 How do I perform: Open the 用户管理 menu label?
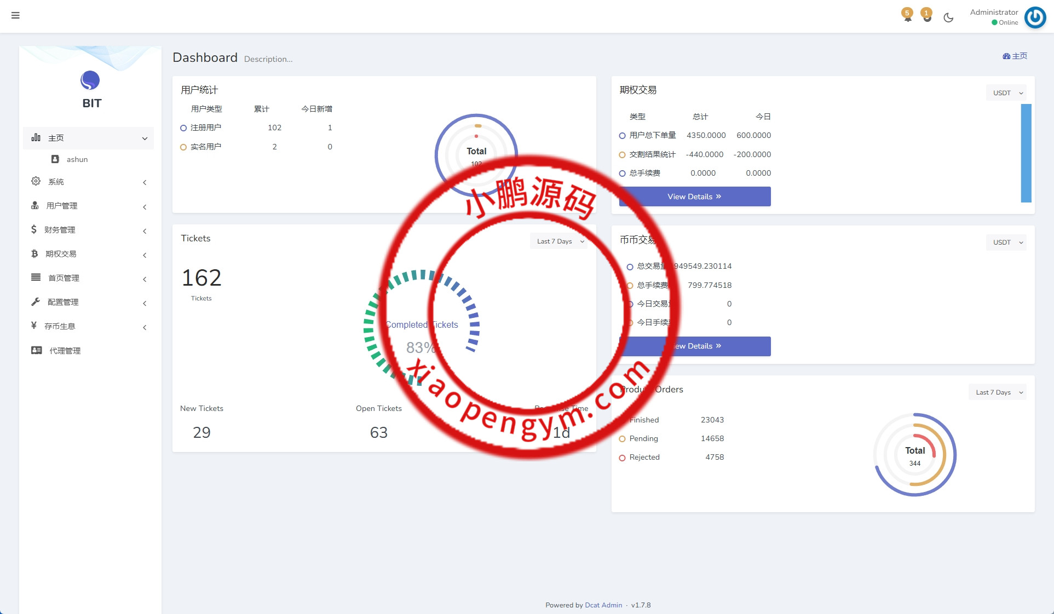pos(62,206)
